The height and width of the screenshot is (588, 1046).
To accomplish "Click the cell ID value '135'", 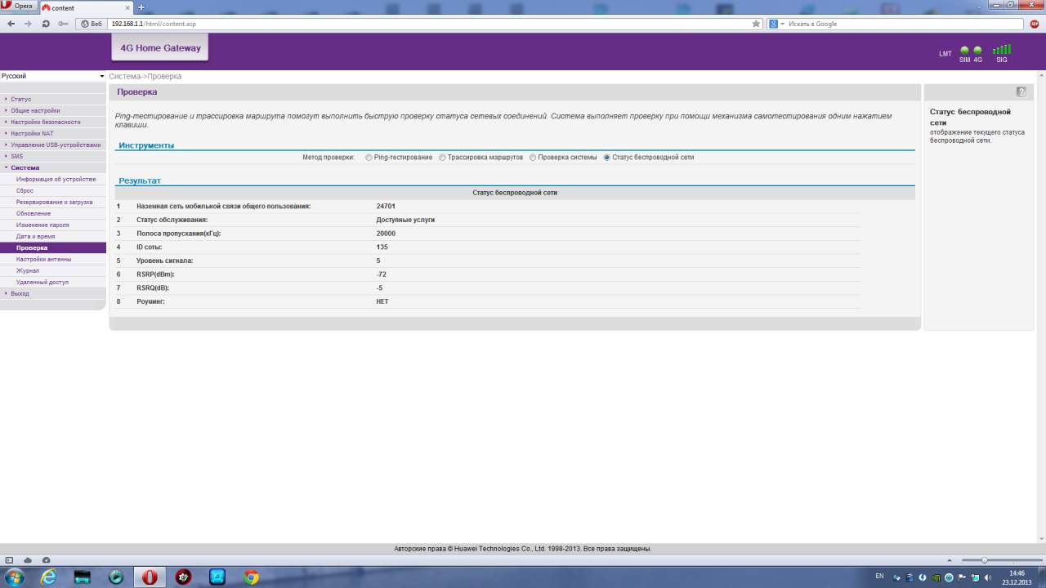I will pyautogui.click(x=382, y=247).
